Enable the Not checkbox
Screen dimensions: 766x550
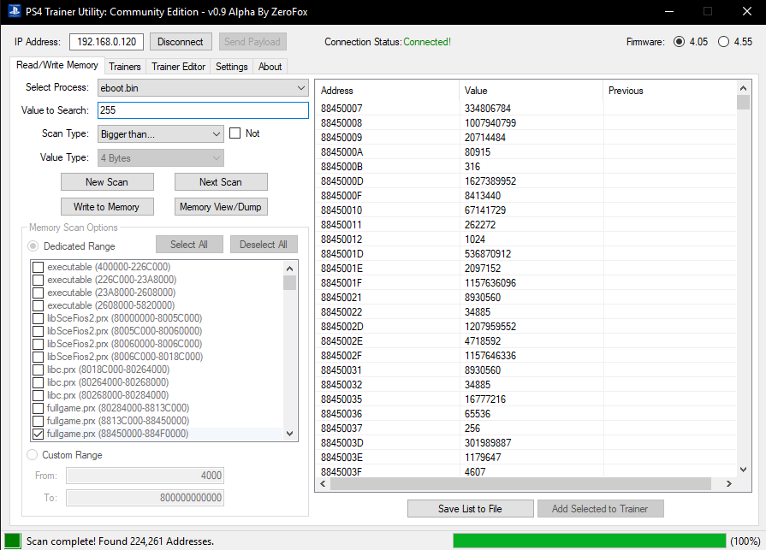coord(235,133)
